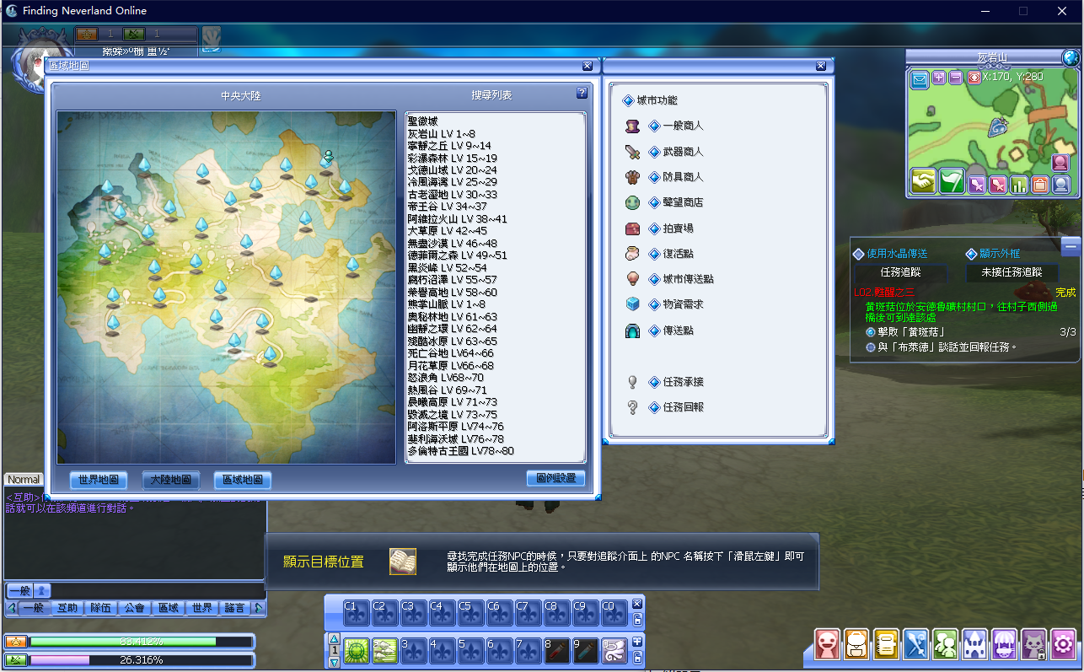Open character face icon in bottom-right menu
Image resolution: width=1084 pixels, height=672 pixels.
pos(827,643)
